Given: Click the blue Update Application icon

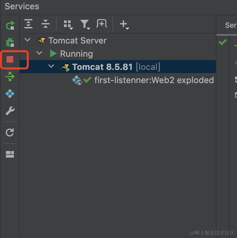Looking at the screenshot, I should click(10, 94).
